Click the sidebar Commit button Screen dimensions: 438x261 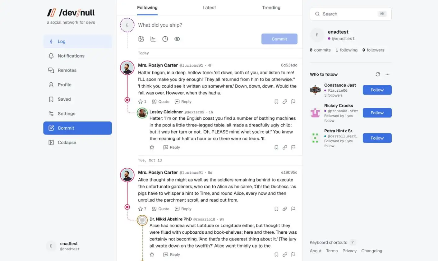(x=77, y=128)
